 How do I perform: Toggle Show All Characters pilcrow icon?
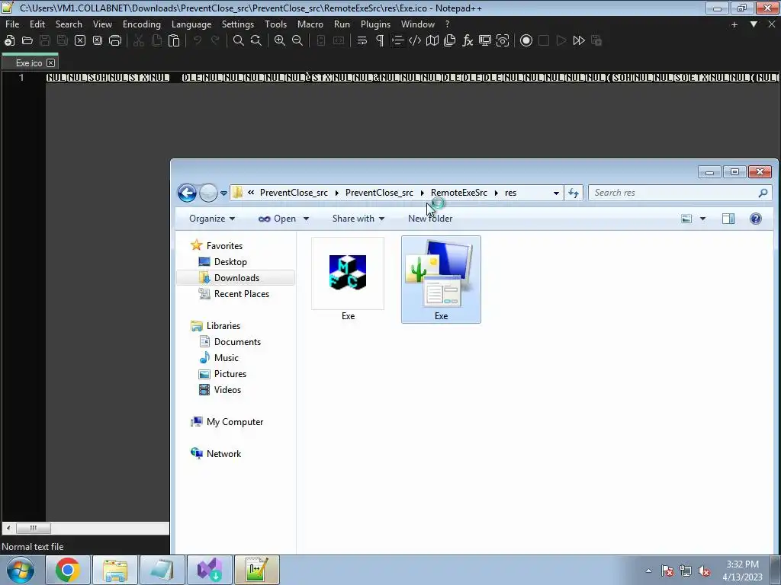pos(380,41)
